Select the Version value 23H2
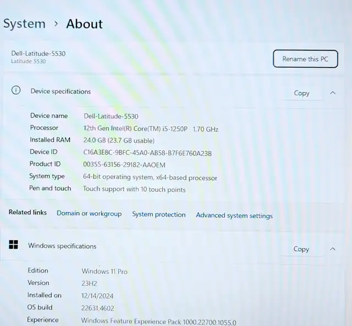This screenshot has height=326, width=352. tap(89, 283)
